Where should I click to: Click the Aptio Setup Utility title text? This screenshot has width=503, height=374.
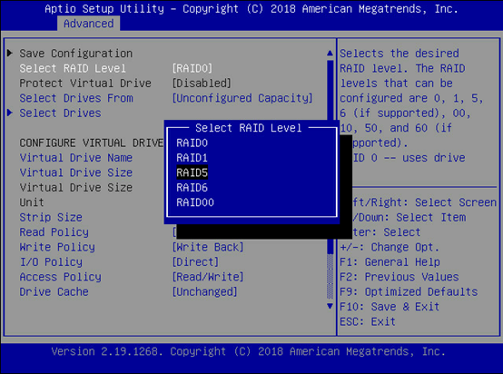pyautogui.click(x=251, y=9)
